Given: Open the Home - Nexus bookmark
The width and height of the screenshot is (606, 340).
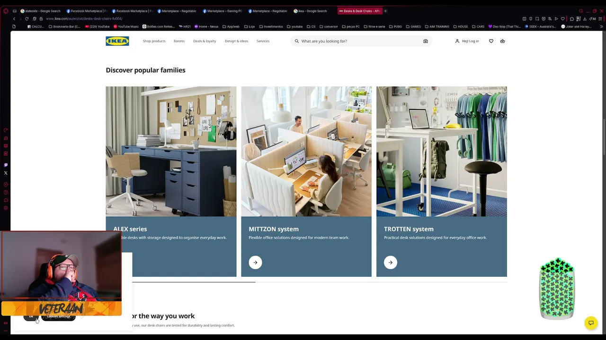Looking at the screenshot, I should (206, 26).
